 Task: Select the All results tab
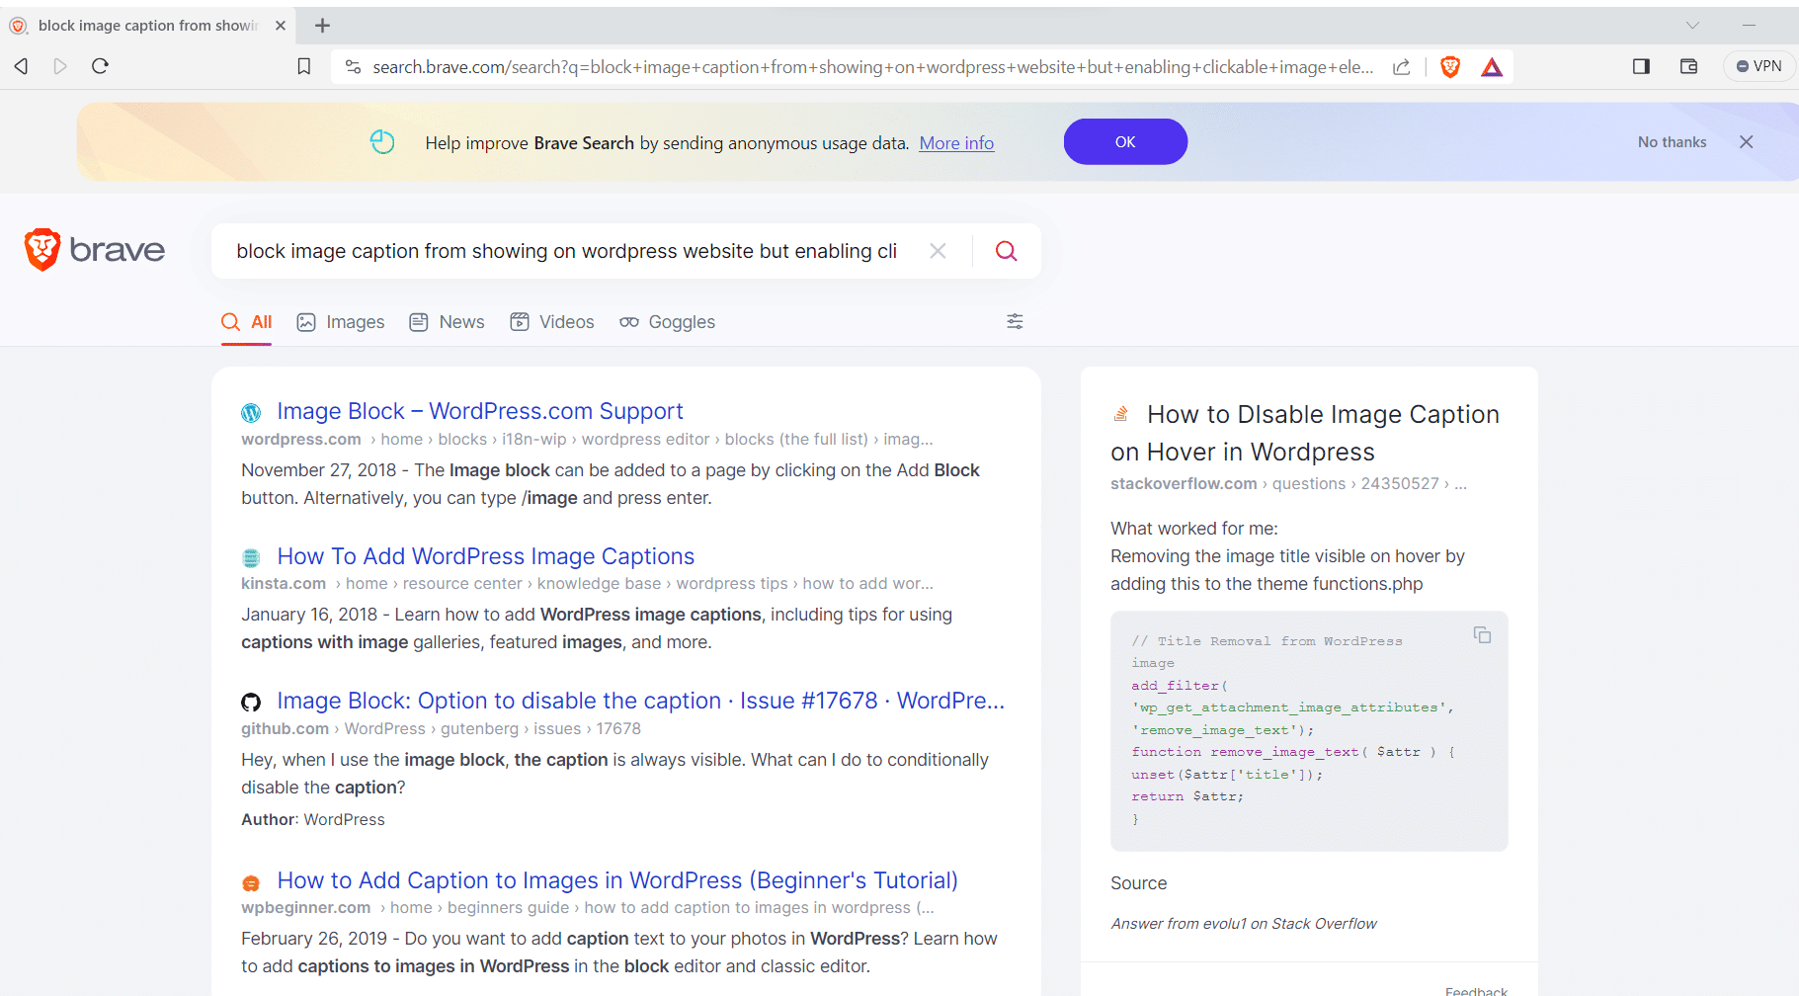coord(247,322)
